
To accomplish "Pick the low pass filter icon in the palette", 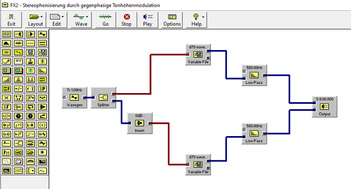I will [42, 70].
